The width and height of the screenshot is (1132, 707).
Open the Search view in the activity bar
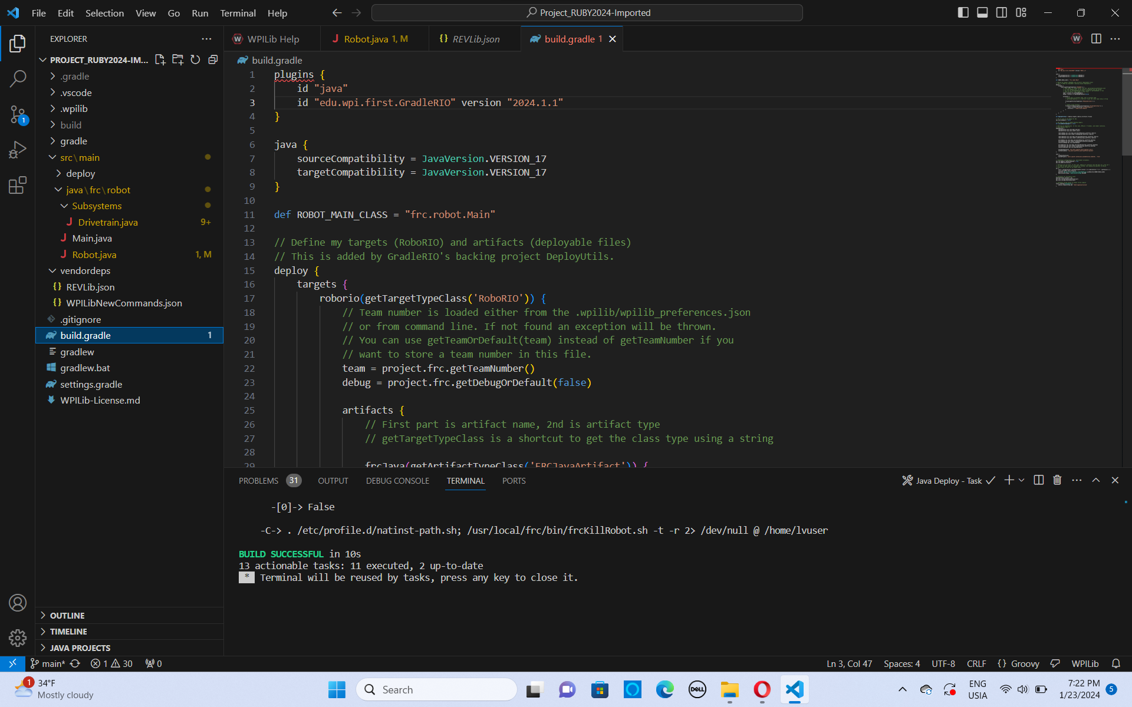tap(18, 78)
